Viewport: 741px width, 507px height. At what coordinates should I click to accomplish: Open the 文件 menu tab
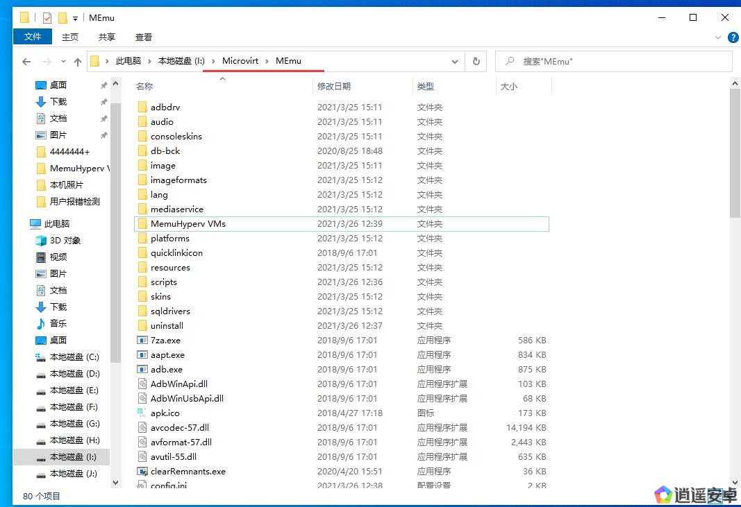32,37
